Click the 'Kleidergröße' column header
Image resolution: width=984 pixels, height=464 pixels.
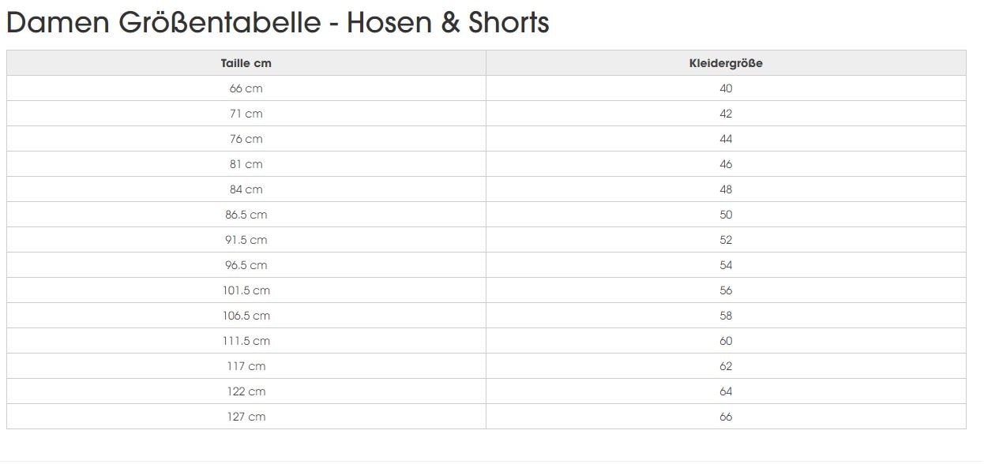[x=726, y=63]
